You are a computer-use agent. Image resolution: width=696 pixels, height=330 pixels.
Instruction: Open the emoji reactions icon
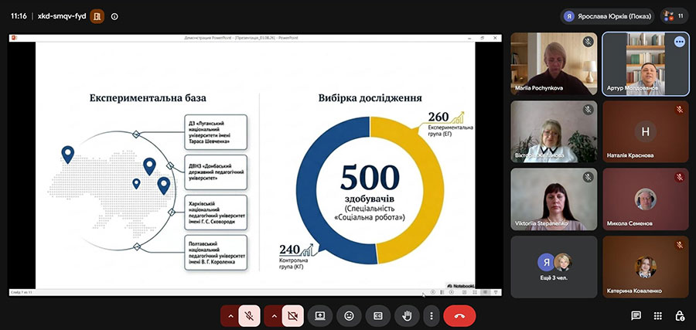point(349,316)
